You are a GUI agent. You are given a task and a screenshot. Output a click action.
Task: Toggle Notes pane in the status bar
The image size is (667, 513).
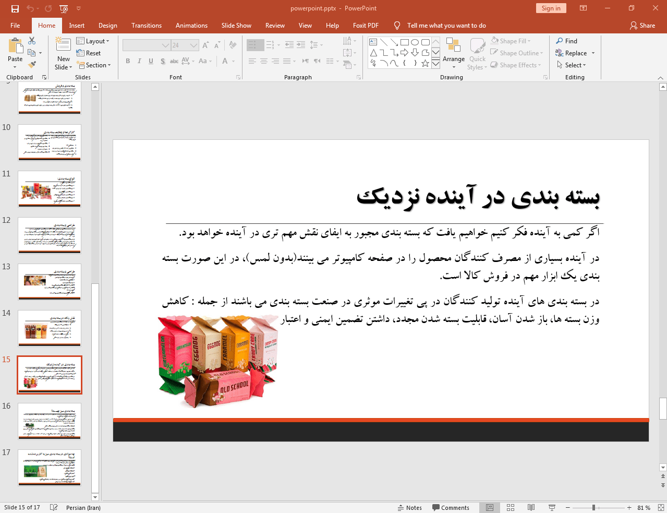pos(410,507)
